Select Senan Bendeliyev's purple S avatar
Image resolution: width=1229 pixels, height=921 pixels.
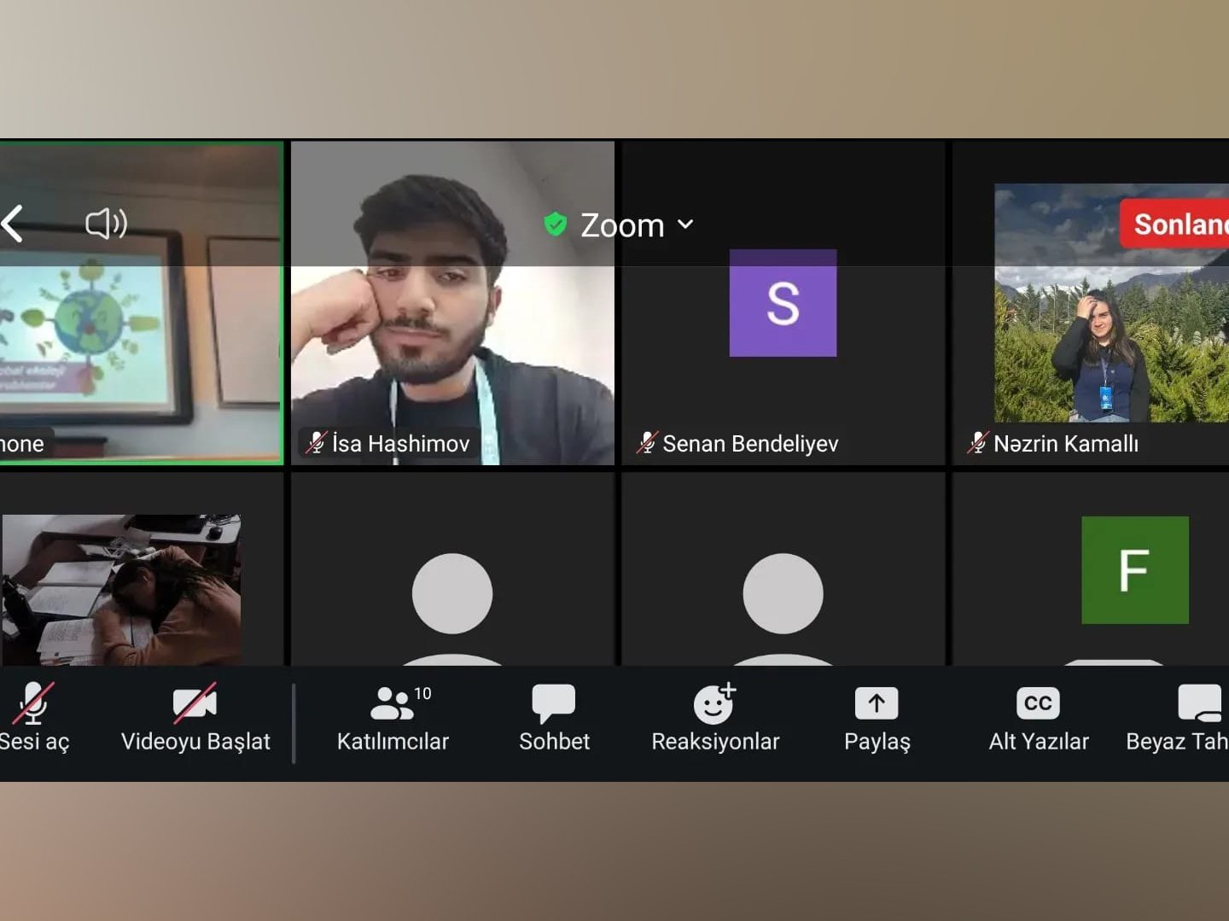tap(783, 303)
